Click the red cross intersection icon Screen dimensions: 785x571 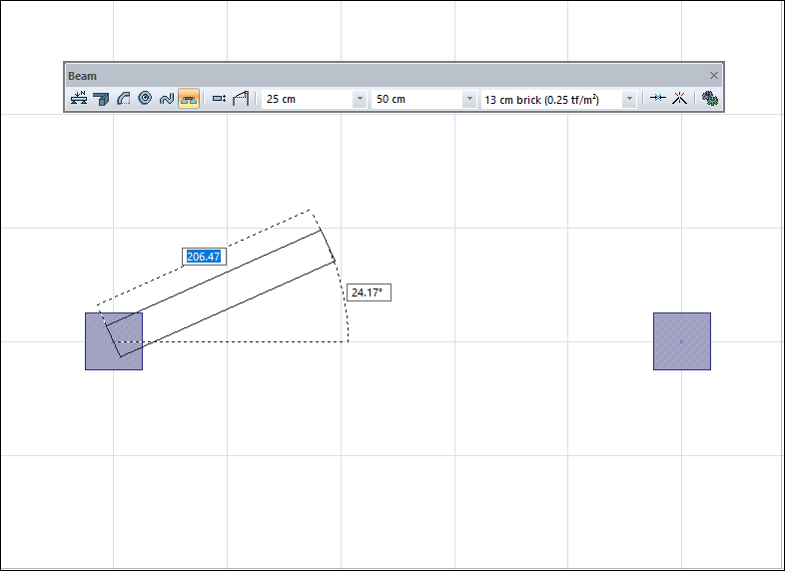pyautogui.click(x=679, y=99)
